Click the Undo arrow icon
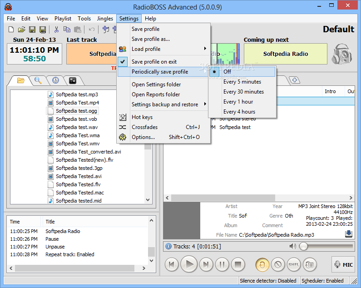Image resolution: width=361 pixels, height=288 pixels. click(92, 29)
